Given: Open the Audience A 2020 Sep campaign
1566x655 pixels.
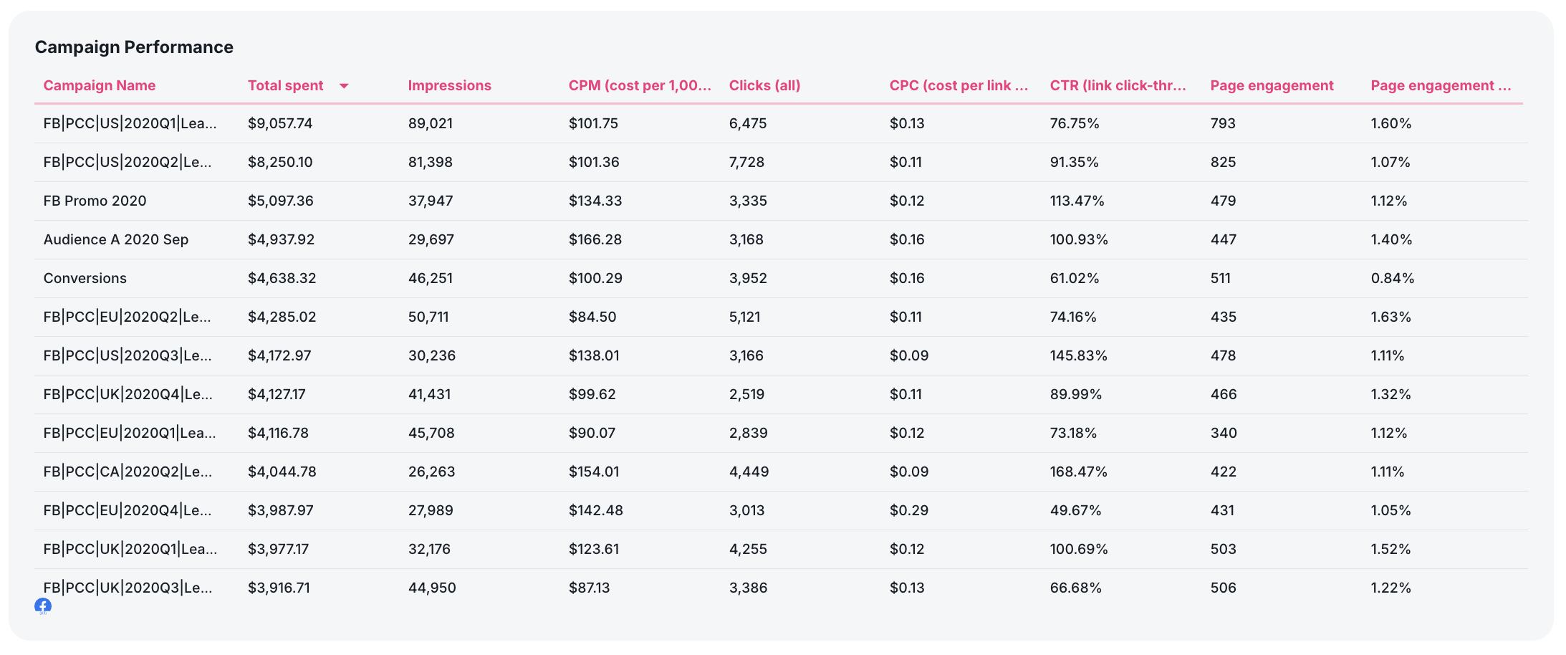Looking at the screenshot, I should coord(115,239).
